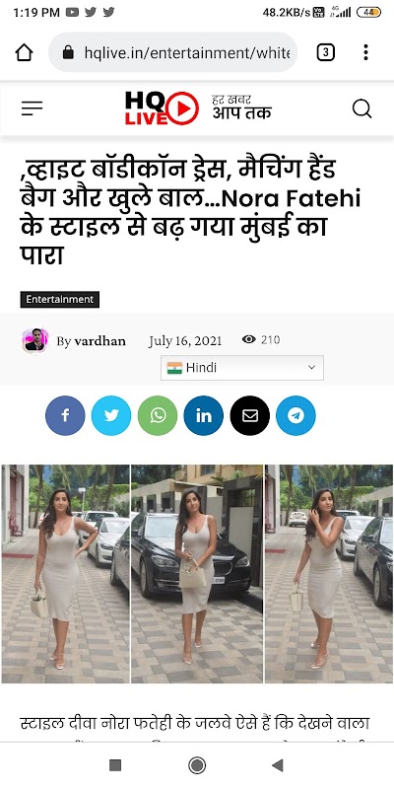Expand the Hindi language dropdown
The height and width of the screenshot is (789, 394).
pyautogui.click(x=242, y=368)
